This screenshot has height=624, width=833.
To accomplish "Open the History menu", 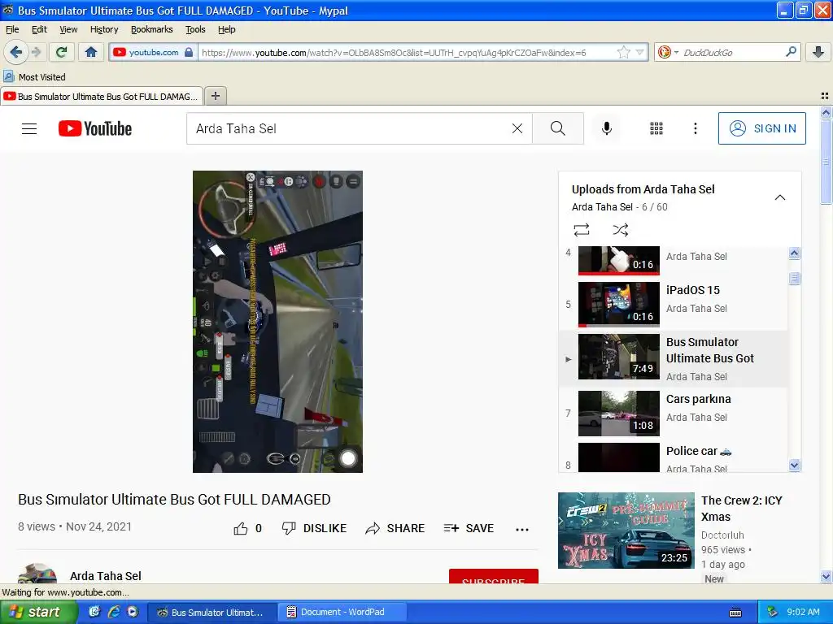I will pos(104,29).
